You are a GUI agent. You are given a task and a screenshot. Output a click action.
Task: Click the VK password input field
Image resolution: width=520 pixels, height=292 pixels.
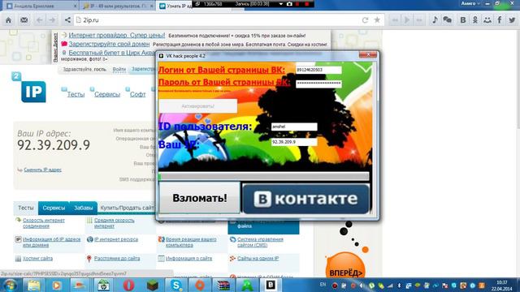point(318,84)
